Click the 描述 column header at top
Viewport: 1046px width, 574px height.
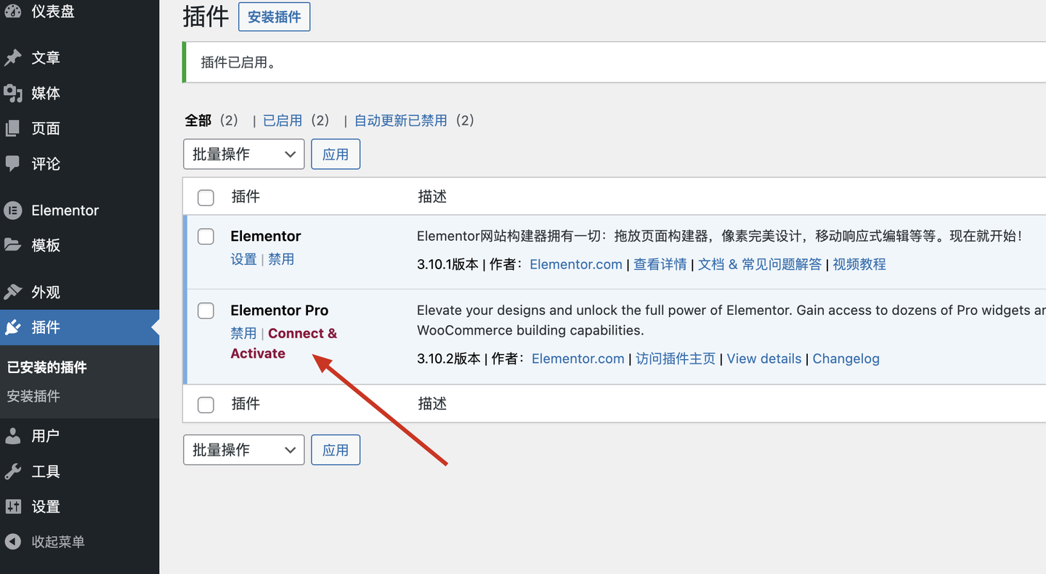click(432, 197)
